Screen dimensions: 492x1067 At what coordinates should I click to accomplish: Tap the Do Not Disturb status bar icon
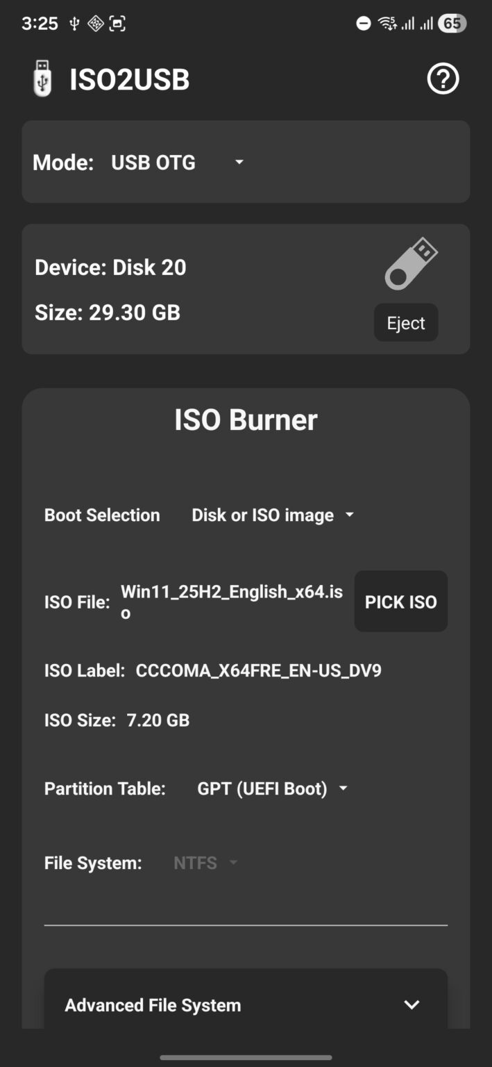362,23
